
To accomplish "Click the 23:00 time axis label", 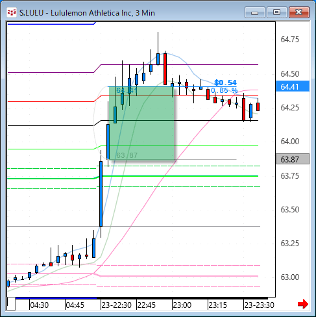I will coord(182,305).
